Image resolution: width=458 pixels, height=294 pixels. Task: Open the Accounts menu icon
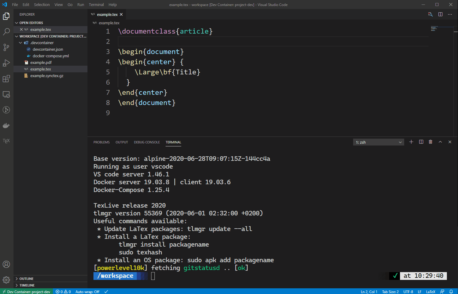click(6, 264)
